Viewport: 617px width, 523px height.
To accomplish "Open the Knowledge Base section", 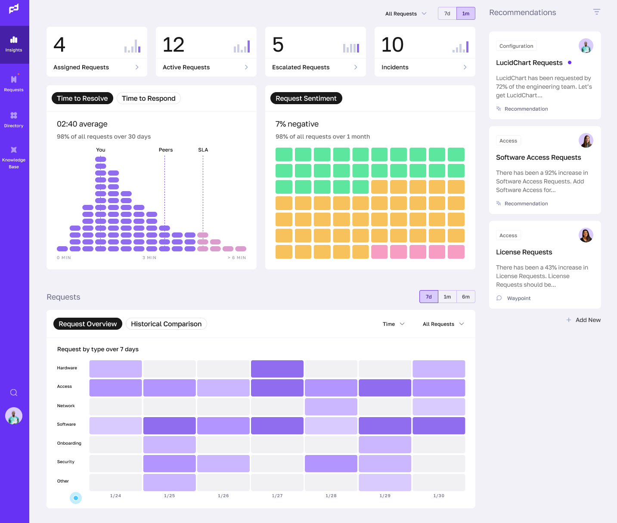I will [x=14, y=157].
